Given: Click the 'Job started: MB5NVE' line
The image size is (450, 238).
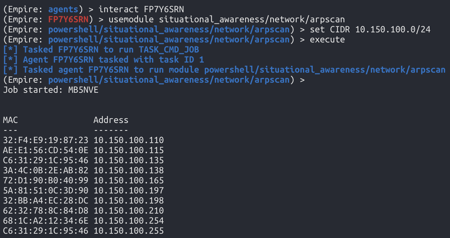Looking at the screenshot, I should [x=51, y=90].
